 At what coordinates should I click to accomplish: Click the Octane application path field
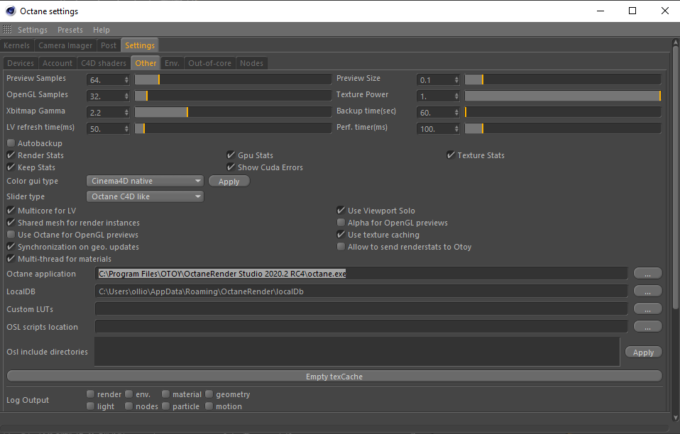click(361, 274)
